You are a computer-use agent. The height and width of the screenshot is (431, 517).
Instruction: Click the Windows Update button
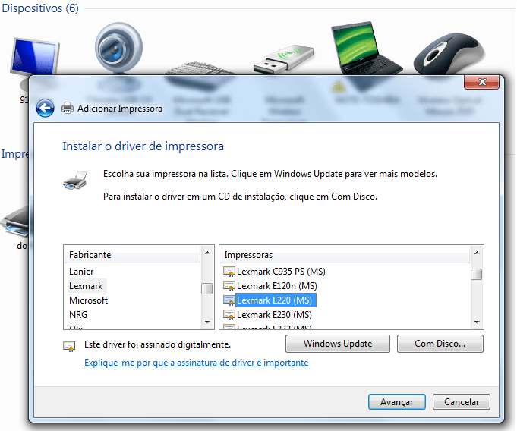click(x=338, y=344)
